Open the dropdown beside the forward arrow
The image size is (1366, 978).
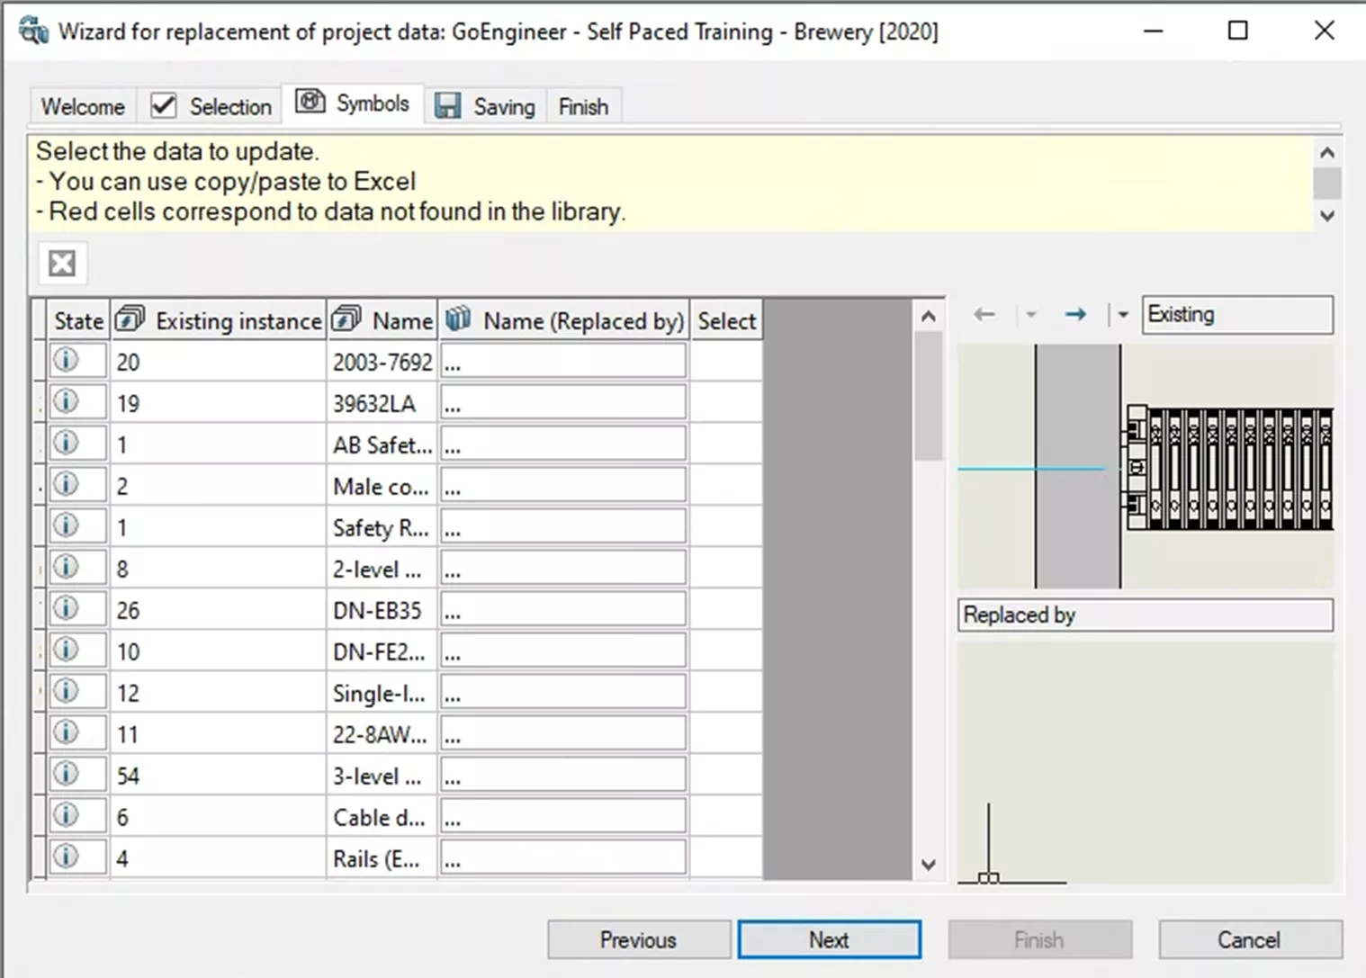(1122, 315)
